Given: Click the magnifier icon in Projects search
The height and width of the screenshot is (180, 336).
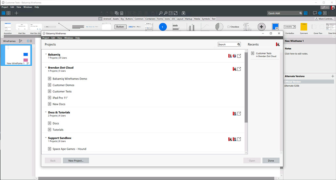Looking at the screenshot, I should tap(239, 44).
